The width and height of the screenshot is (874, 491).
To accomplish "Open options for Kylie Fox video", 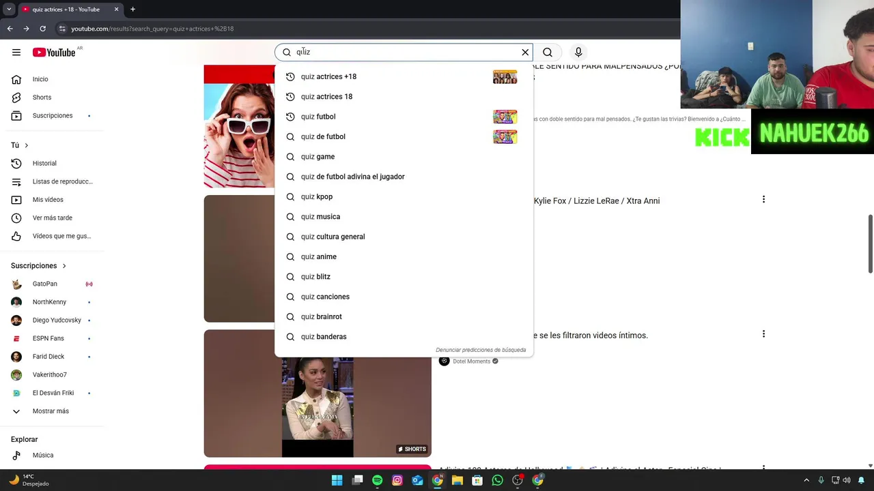I will tap(763, 200).
